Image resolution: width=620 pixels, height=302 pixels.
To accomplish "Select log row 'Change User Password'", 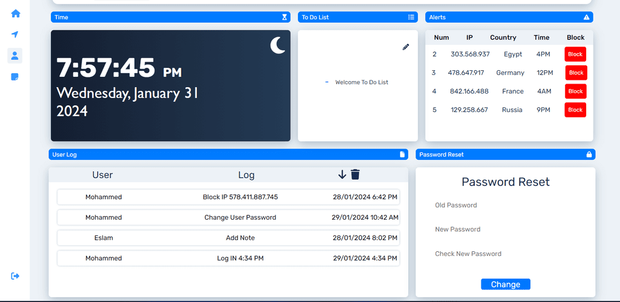I will (228, 217).
